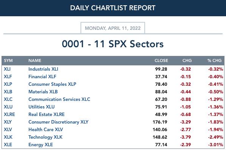The width and height of the screenshot is (226, 150).
Task: Open the Energy XLE link
Action: tap(41, 145)
